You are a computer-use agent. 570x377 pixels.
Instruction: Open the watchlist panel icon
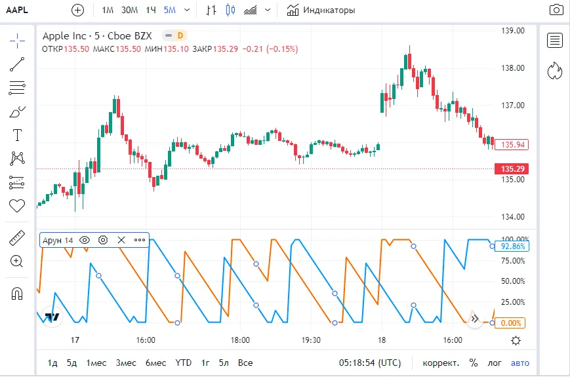coord(555,40)
